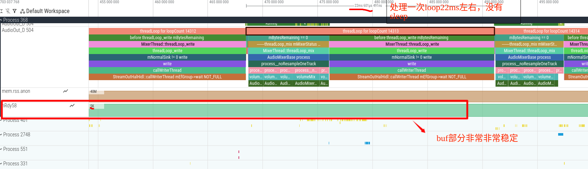Select threadLoop for loopCount 14314 slice

tap(541, 31)
